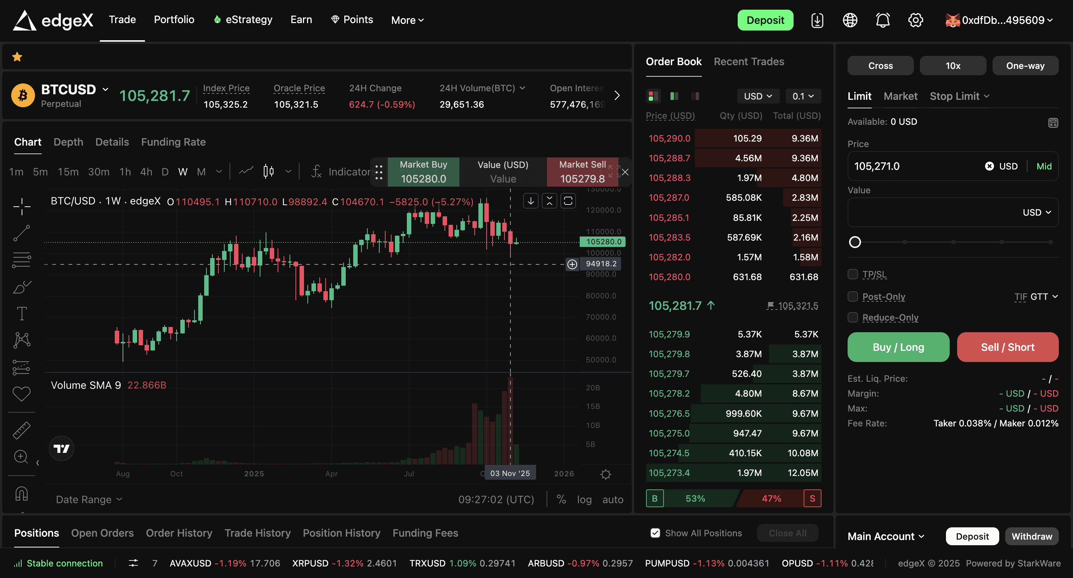Switch to the Recent Trades tab

tap(748, 61)
